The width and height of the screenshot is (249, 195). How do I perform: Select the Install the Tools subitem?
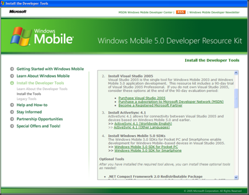click(29, 94)
